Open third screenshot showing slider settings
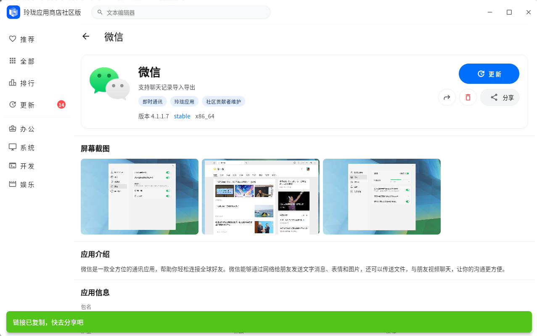 [x=382, y=197]
